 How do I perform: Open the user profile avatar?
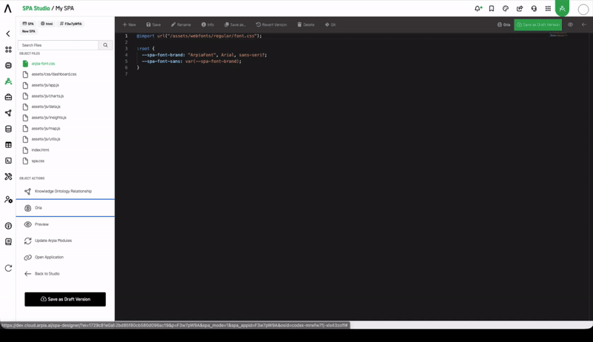click(x=583, y=9)
